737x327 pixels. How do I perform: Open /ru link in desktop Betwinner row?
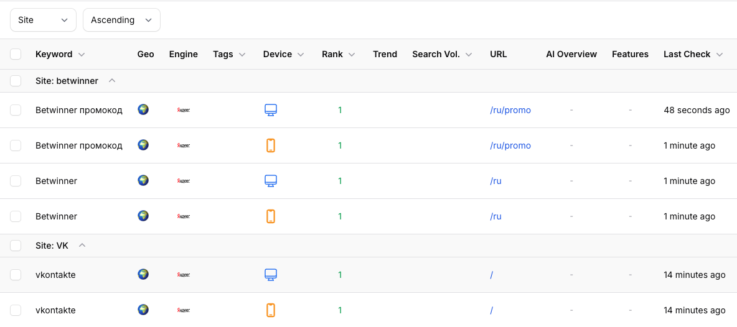point(495,181)
